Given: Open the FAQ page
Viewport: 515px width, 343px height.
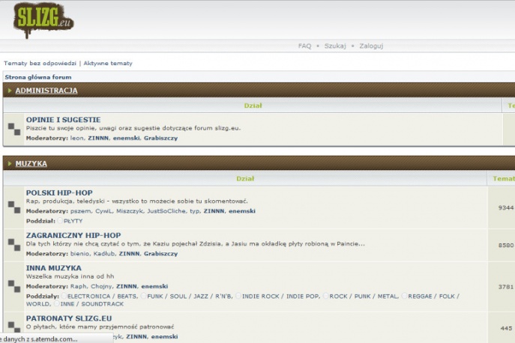Looking at the screenshot, I should click(x=304, y=46).
